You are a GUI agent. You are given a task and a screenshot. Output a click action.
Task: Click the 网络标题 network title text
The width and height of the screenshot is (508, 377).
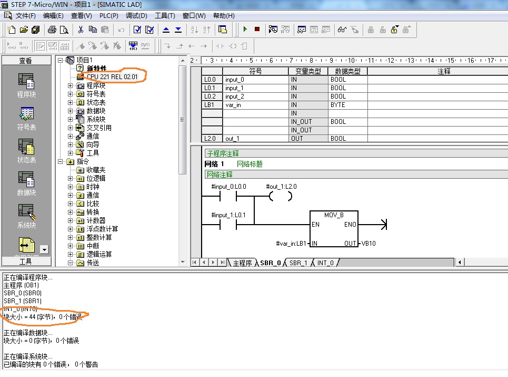pos(250,164)
